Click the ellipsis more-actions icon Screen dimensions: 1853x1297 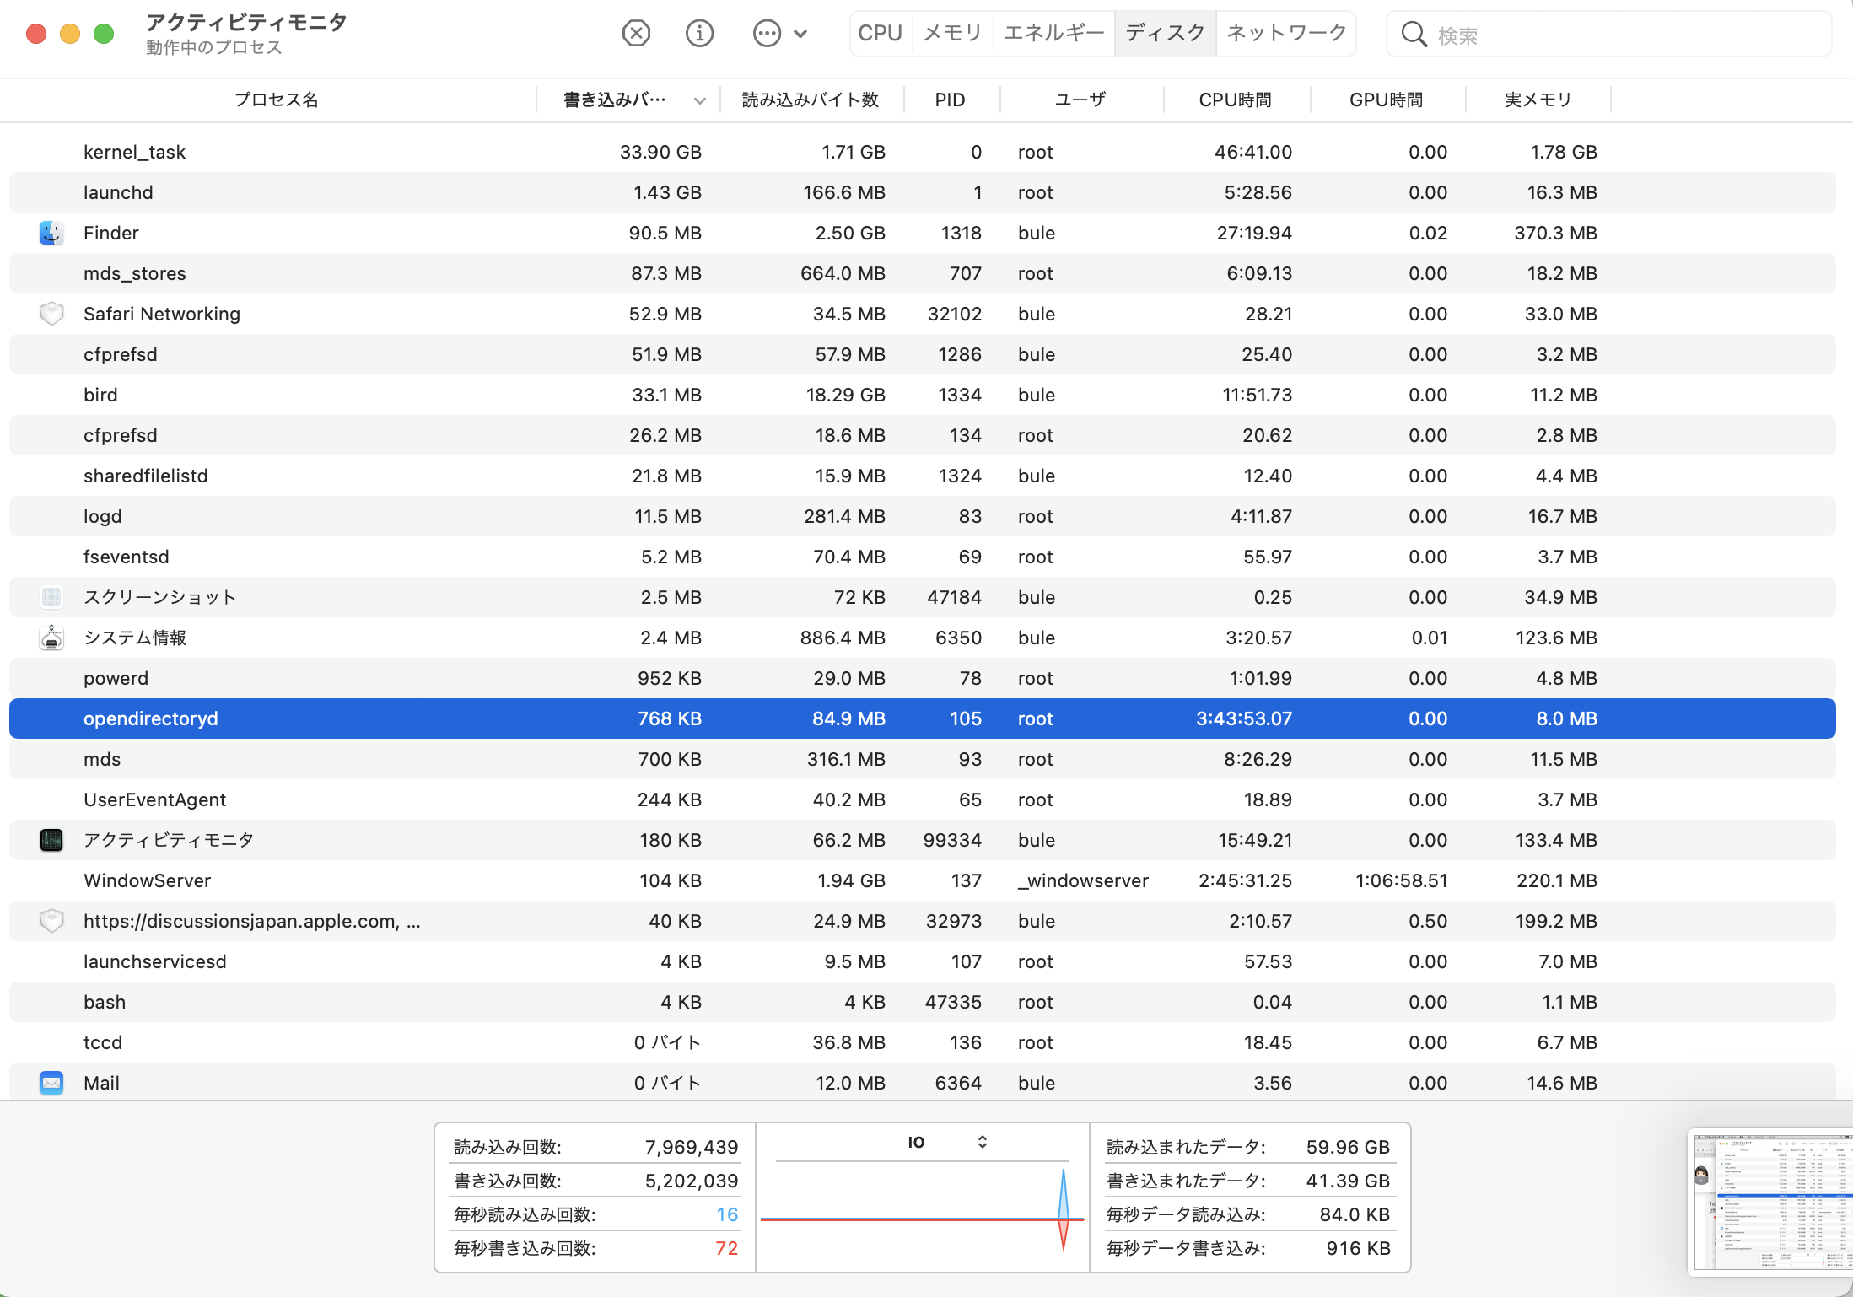767,34
